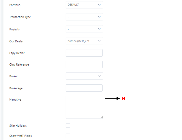Enable the Skip Holidays checkbox

tap(68, 126)
